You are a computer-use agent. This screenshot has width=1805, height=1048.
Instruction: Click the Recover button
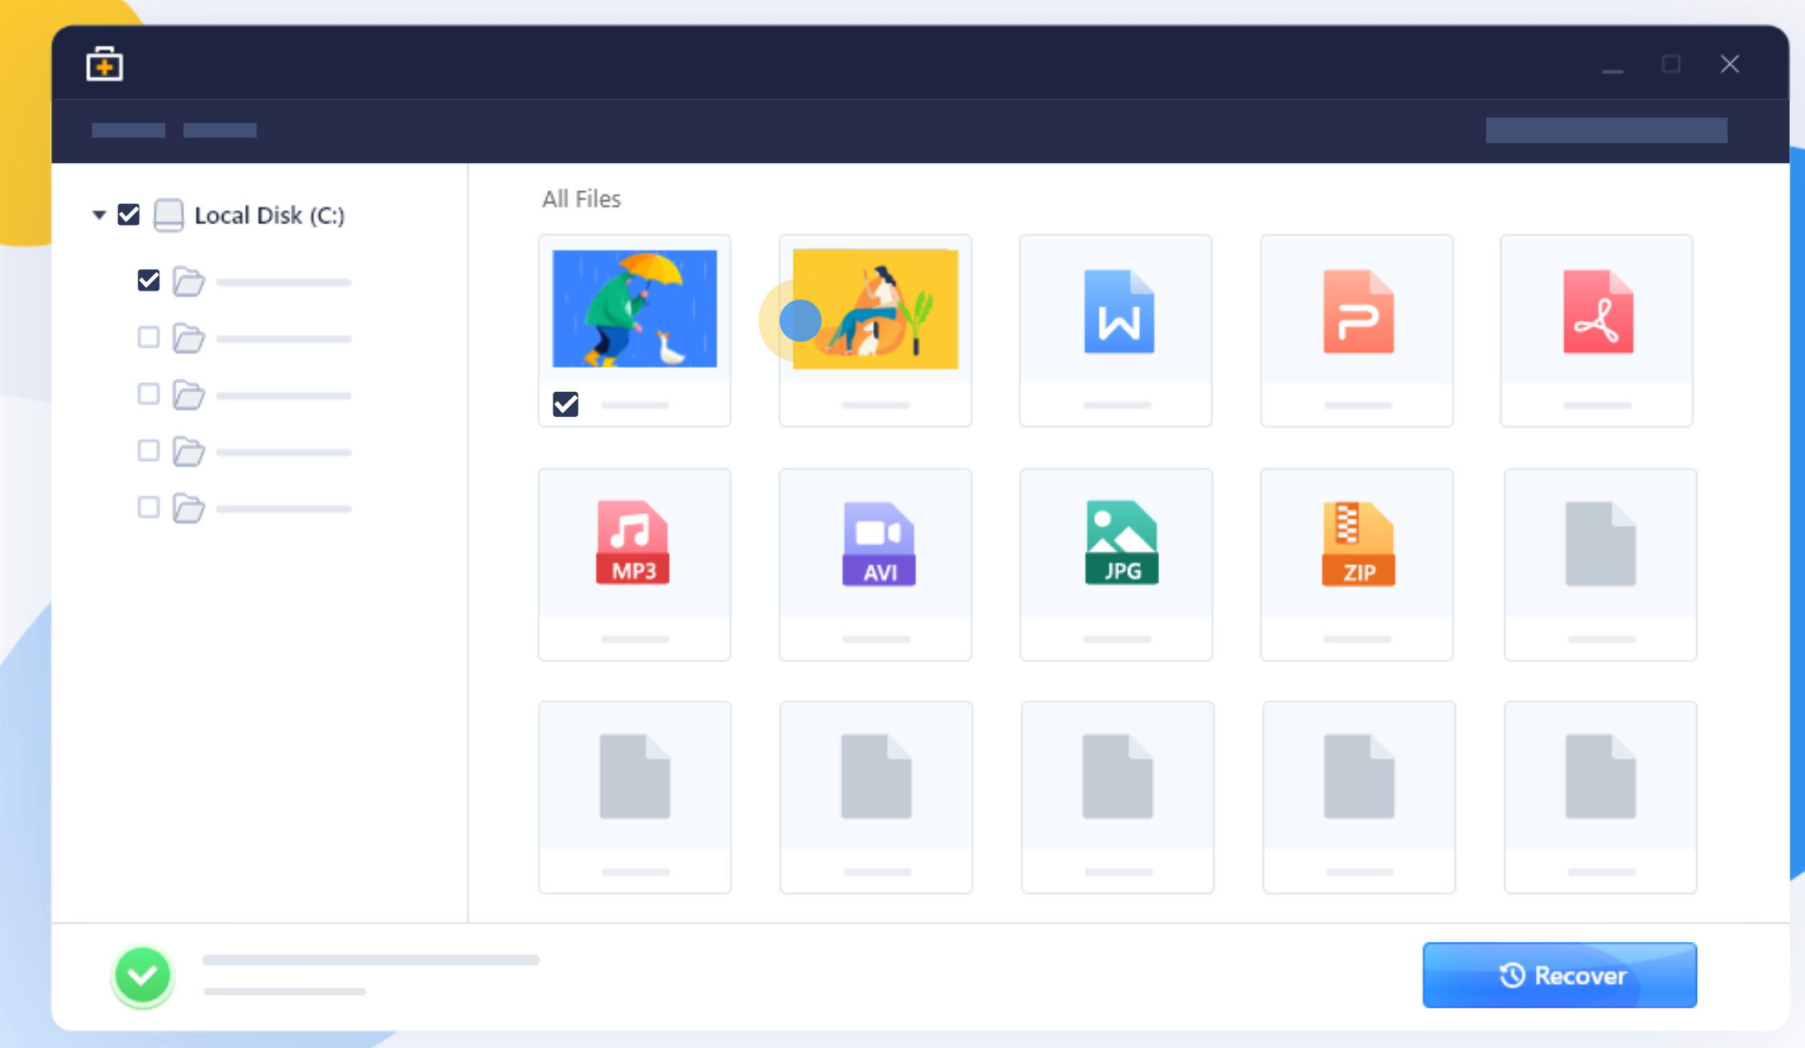pos(1561,974)
